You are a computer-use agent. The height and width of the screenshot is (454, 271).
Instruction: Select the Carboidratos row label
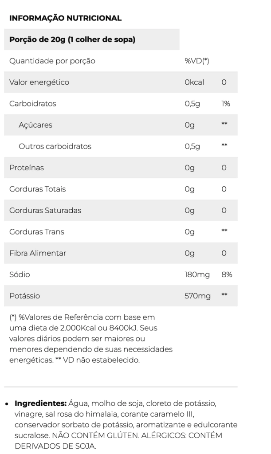(x=33, y=103)
